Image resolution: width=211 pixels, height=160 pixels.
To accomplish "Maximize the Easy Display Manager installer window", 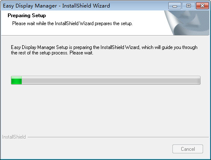I will (188, 6).
